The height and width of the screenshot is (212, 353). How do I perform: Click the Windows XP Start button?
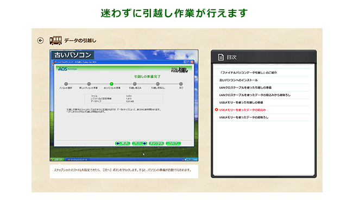58,159
